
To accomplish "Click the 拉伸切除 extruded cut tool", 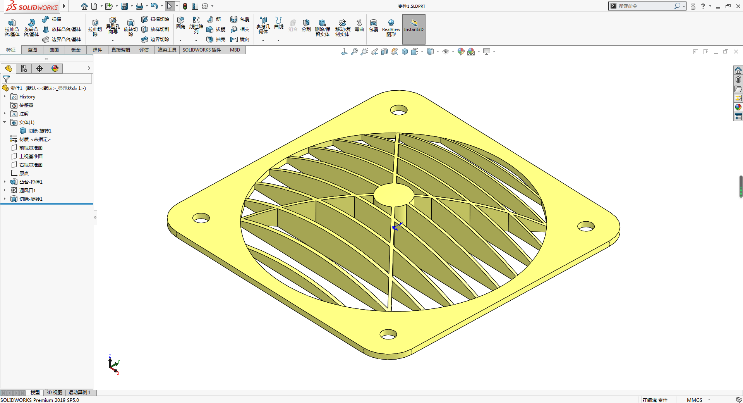I will point(95,28).
